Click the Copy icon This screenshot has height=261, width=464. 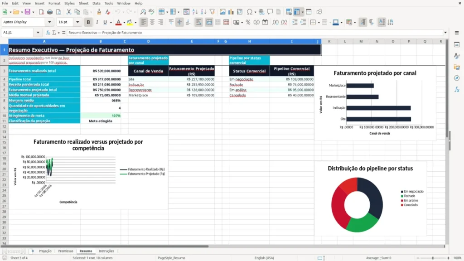[77, 12]
